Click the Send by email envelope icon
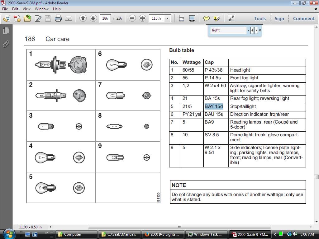 69,18
